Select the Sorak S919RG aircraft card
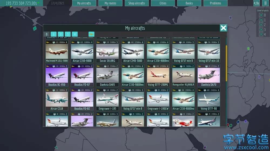 click(x=107, y=51)
